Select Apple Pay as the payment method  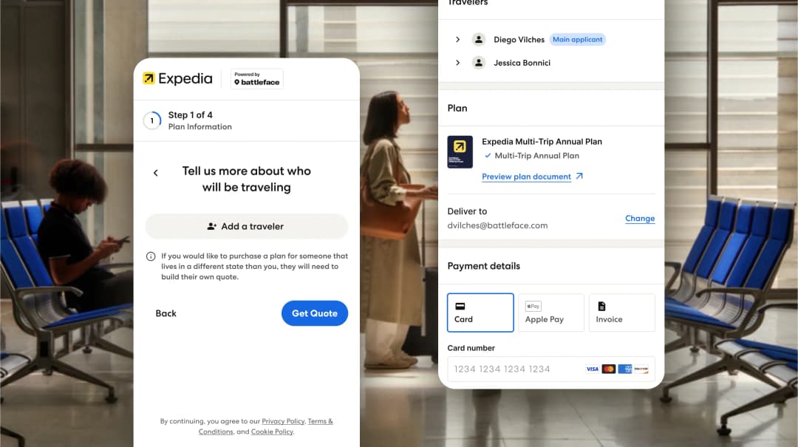coord(551,312)
